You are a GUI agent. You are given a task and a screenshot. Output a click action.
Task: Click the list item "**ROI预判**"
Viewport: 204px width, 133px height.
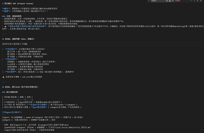click(11, 72)
